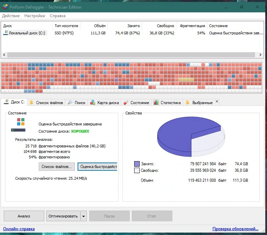The height and width of the screenshot is (235, 267).
Task: Click the yellow blocks in the drive map
Action: pos(186,80)
